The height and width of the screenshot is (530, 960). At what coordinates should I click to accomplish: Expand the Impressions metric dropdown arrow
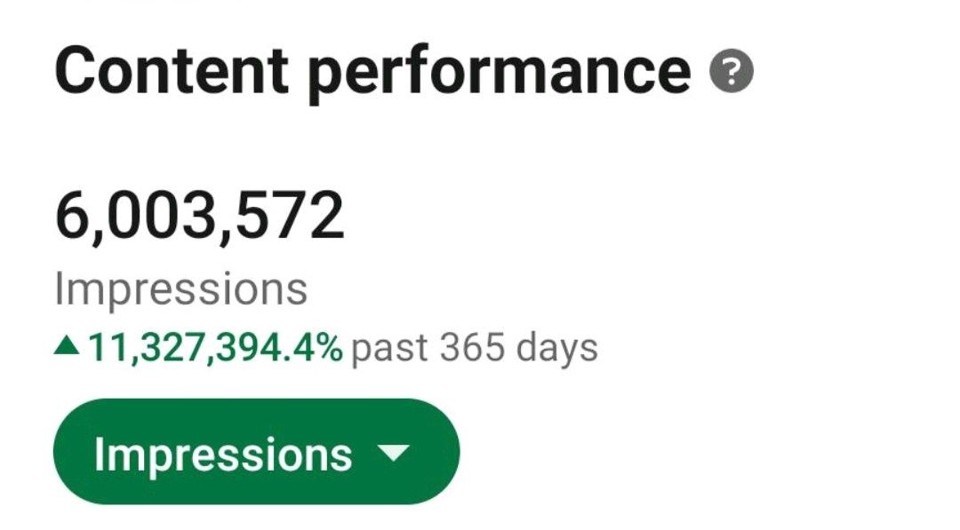tap(393, 453)
